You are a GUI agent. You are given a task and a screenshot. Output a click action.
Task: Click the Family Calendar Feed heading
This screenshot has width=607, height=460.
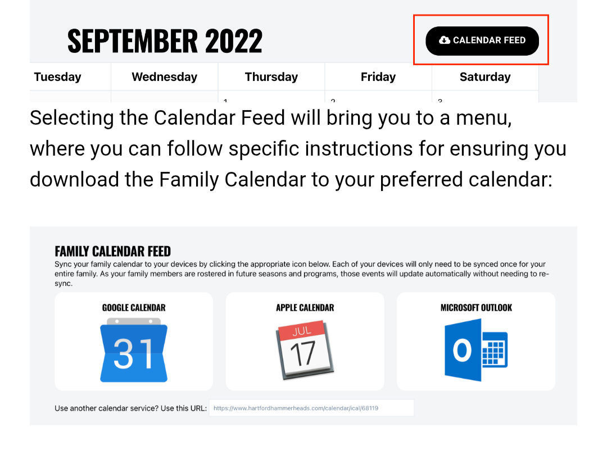pyautogui.click(x=112, y=251)
